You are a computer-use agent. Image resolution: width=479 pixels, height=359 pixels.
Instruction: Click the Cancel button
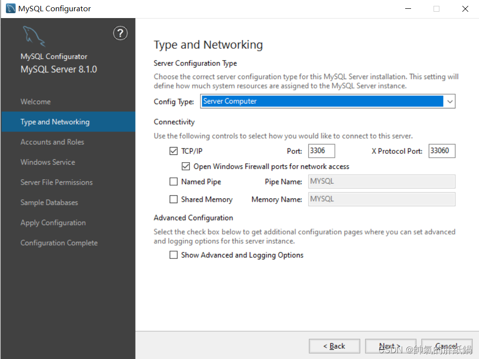pyautogui.click(x=447, y=346)
